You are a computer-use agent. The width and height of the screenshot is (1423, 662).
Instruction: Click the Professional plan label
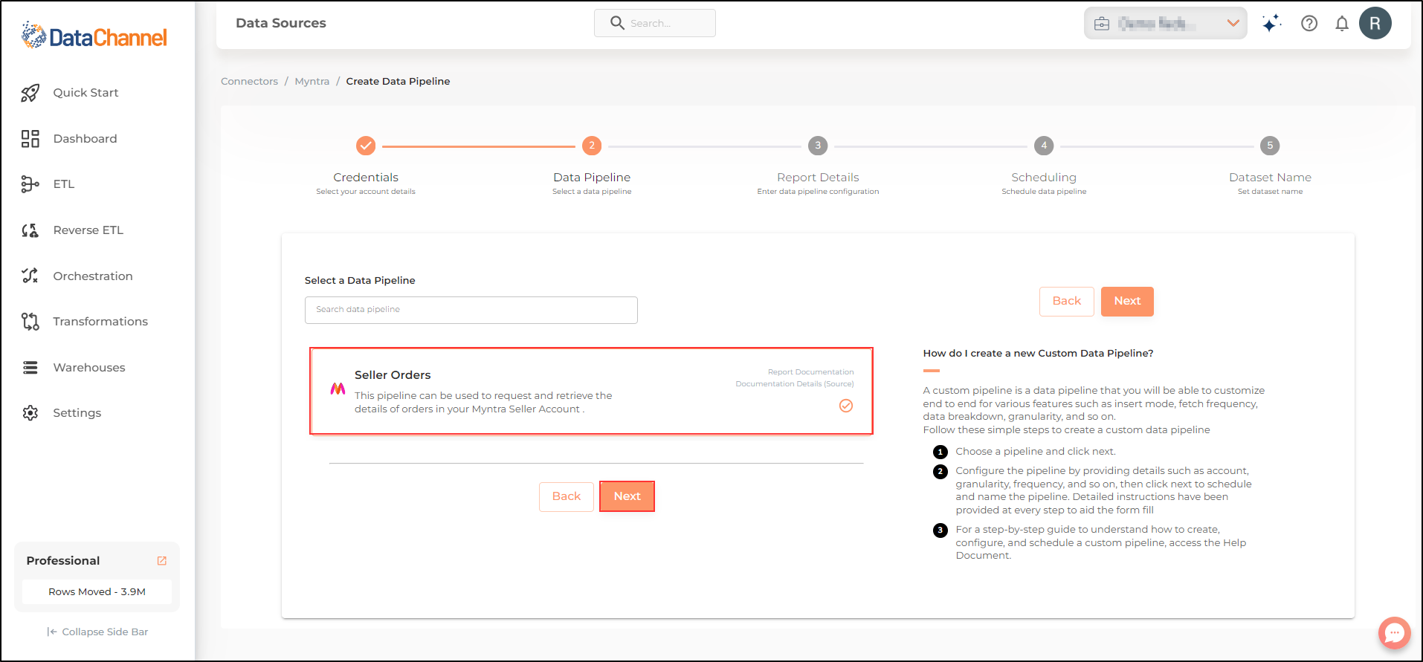point(63,561)
